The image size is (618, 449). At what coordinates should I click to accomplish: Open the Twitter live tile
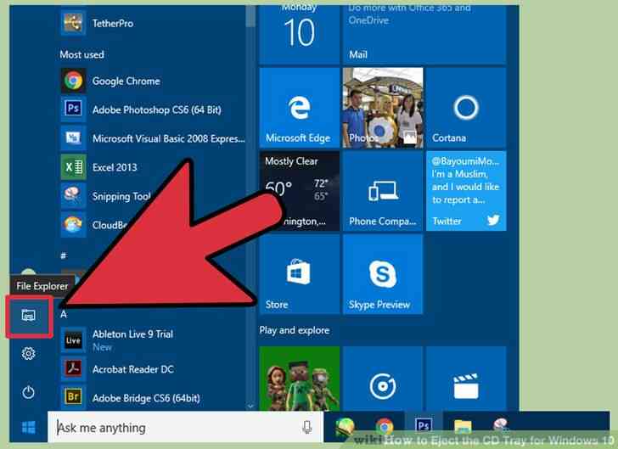point(466,191)
